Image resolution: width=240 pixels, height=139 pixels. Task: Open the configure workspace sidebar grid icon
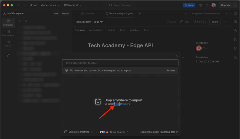click(8, 55)
